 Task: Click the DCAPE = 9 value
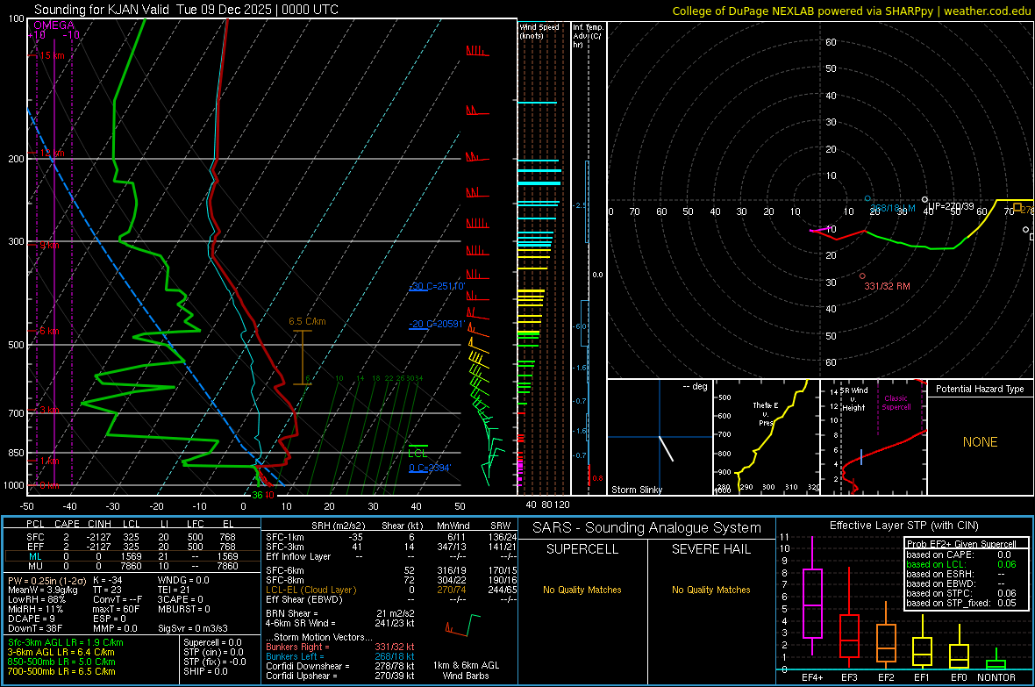click(x=31, y=619)
